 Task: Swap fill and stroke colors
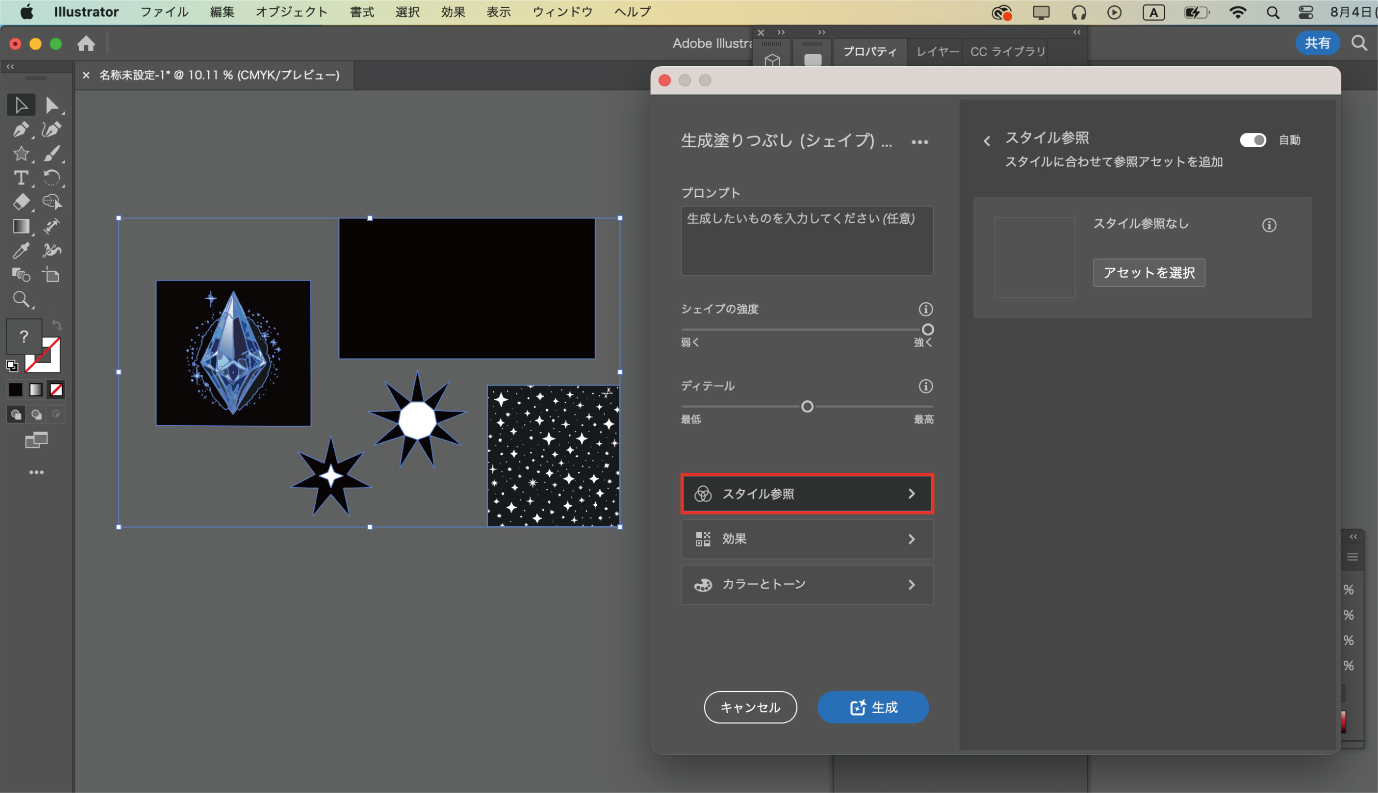(57, 325)
